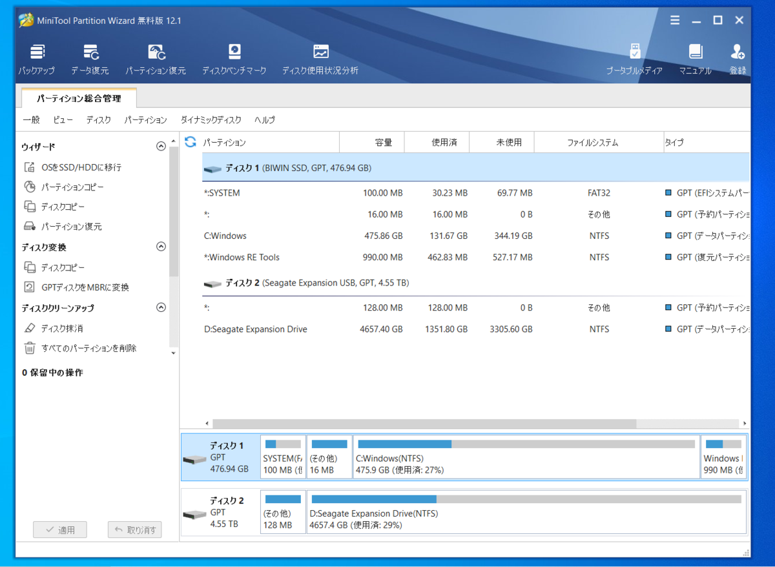Open パーティション復元 (Partition Recovery) in the top toolbar
The image size is (775, 567).
click(x=156, y=60)
